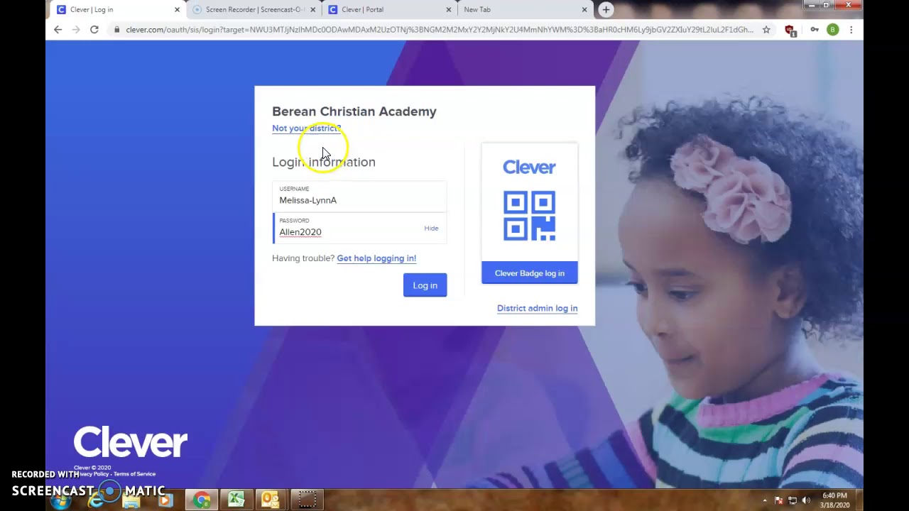Open the screen recorder taskbar icon
The image size is (909, 511).
[x=307, y=500]
